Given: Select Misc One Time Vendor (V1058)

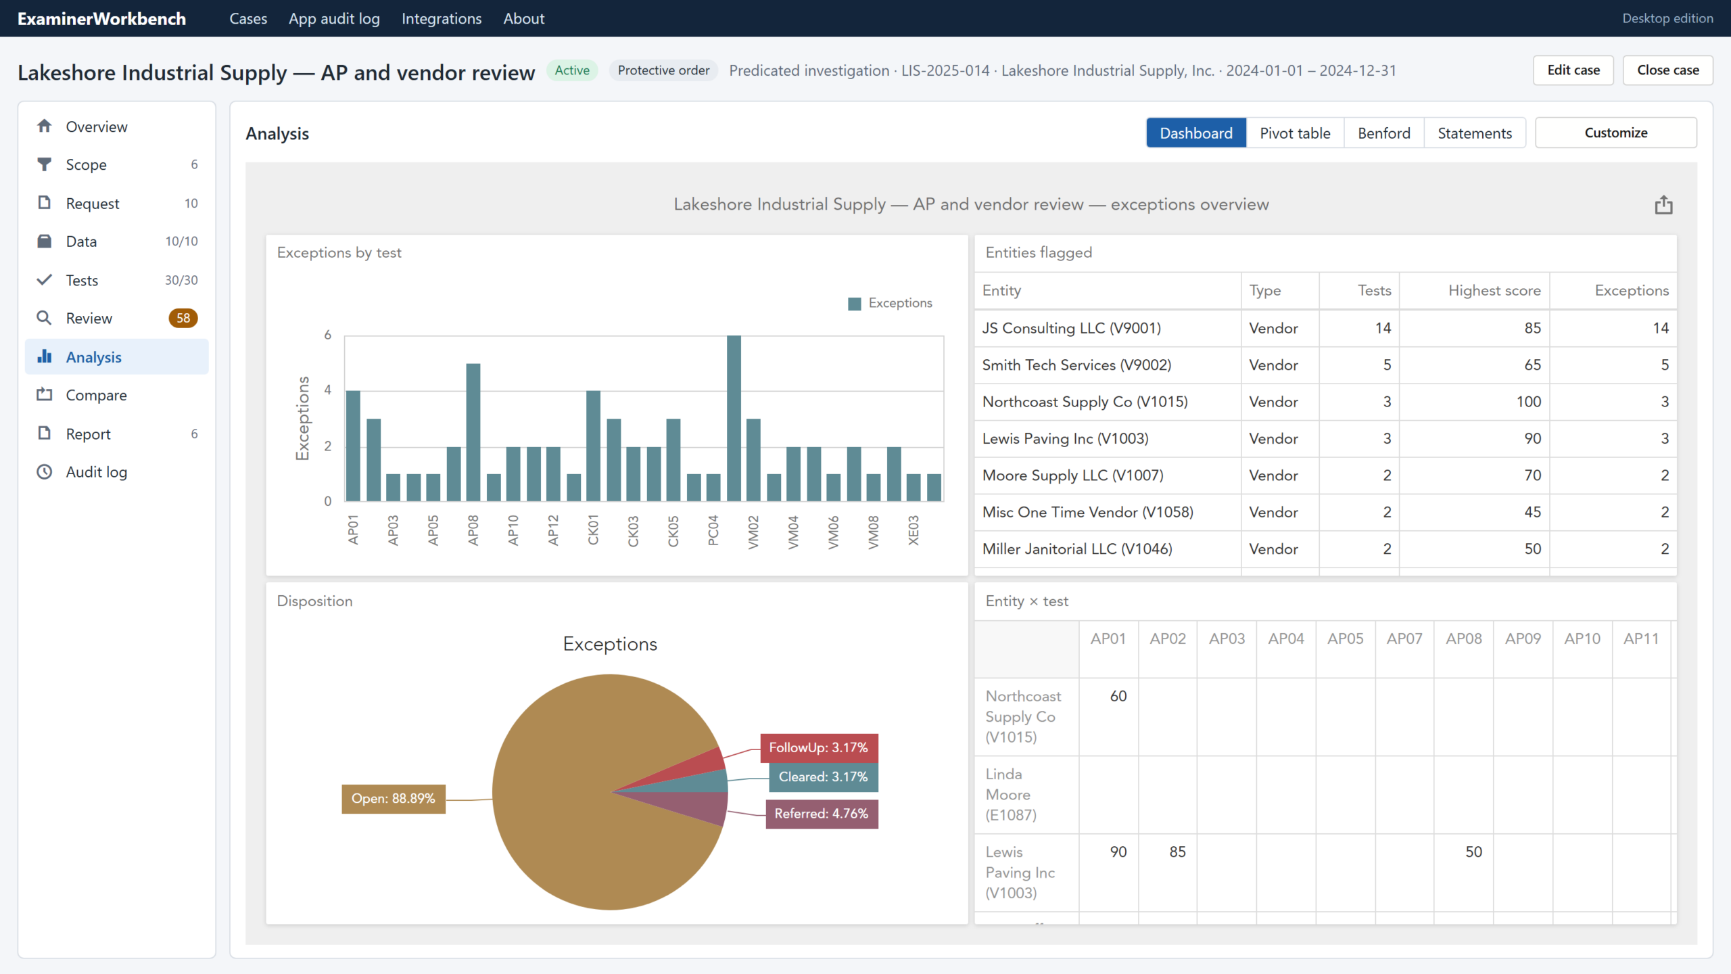Looking at the screenshot, I should click(1087, 512).
